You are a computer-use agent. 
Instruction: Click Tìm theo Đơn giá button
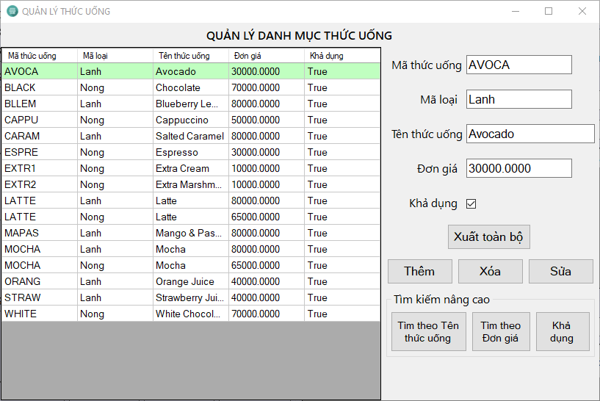point(501,332)
